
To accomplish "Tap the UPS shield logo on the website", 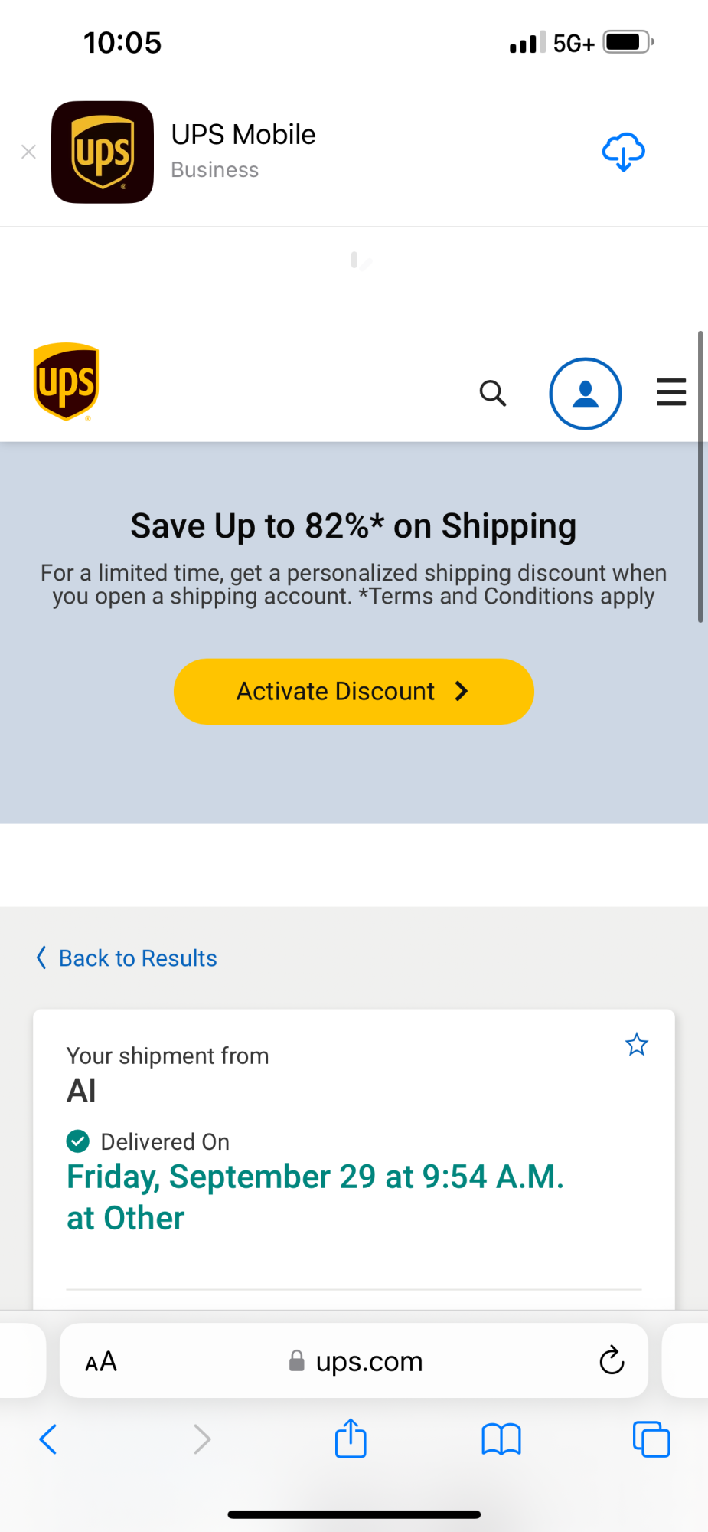I will 67,381.
